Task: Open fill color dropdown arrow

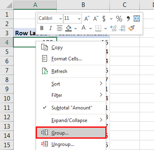Action: [x=76, y=28]
